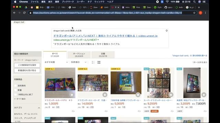Switch to list view layout icon
Screen dimensions: 220x123
[x=93, y=62]
